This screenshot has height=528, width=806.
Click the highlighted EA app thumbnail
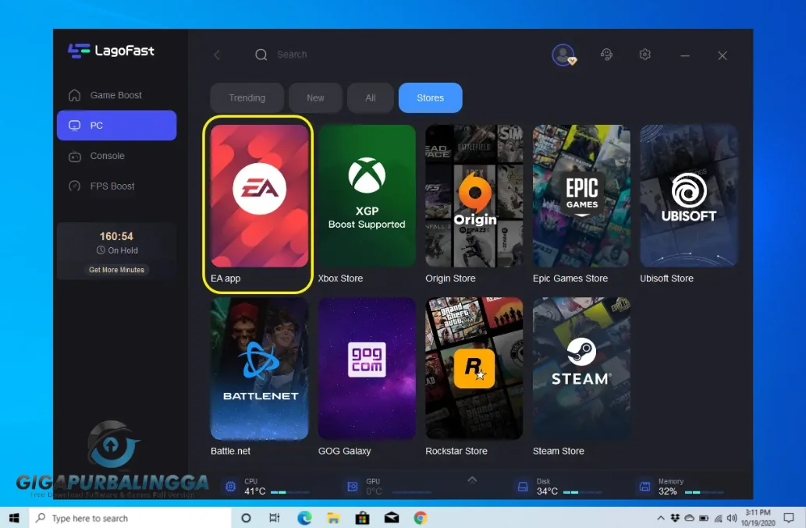[258, 197]
